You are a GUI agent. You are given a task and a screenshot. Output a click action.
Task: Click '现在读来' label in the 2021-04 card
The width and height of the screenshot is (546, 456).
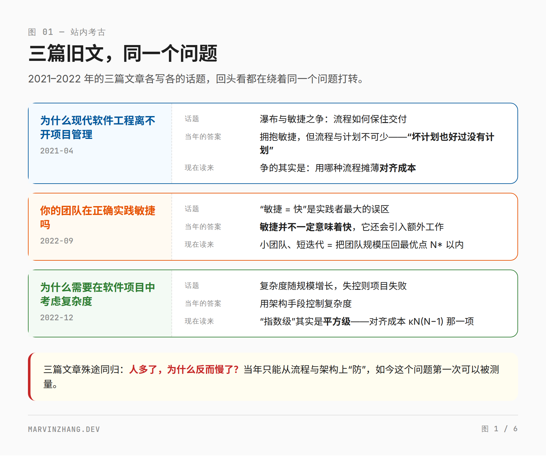coord(199,168)
